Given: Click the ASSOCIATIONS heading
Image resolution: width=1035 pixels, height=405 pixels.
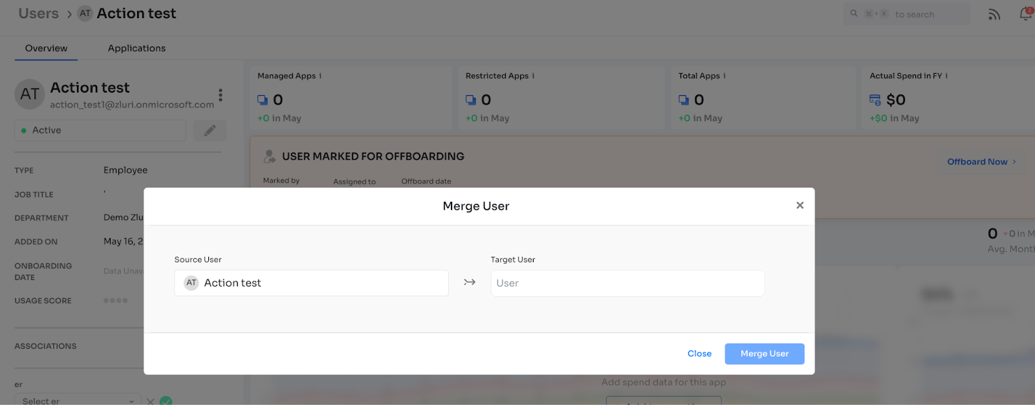Looking at the screenshot, I should point(45,347).
